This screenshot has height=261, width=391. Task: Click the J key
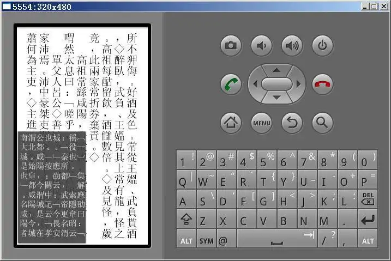click(308, 199)
